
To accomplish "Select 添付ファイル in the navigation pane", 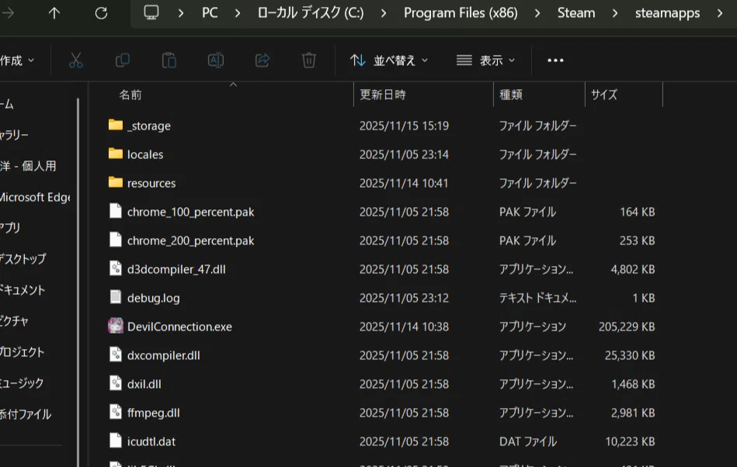I will click(x=26, y=414).
